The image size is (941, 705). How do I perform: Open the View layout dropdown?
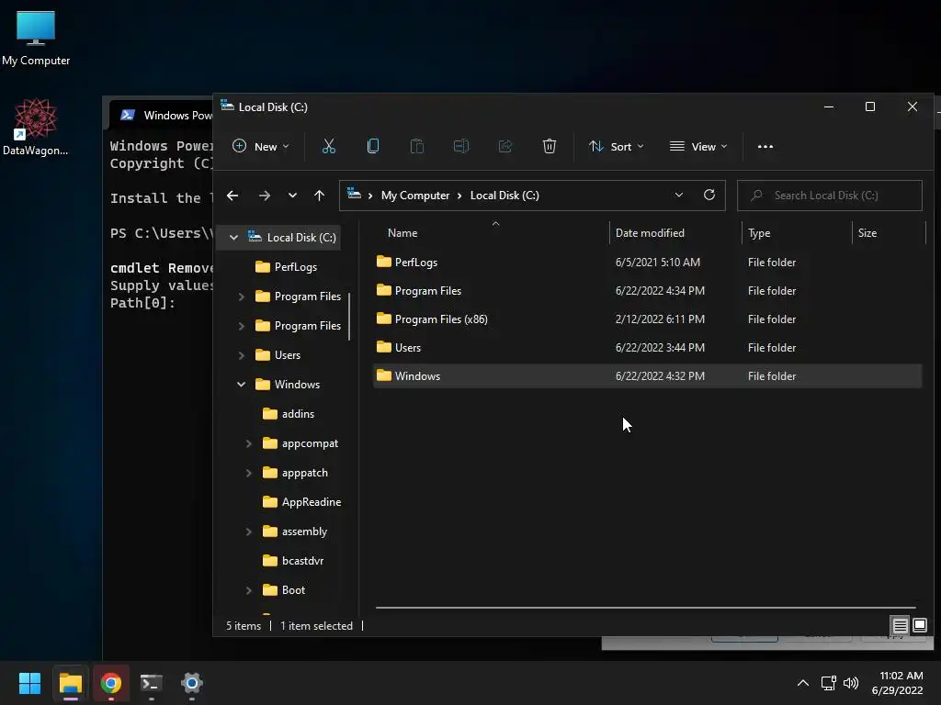(698, 146)
